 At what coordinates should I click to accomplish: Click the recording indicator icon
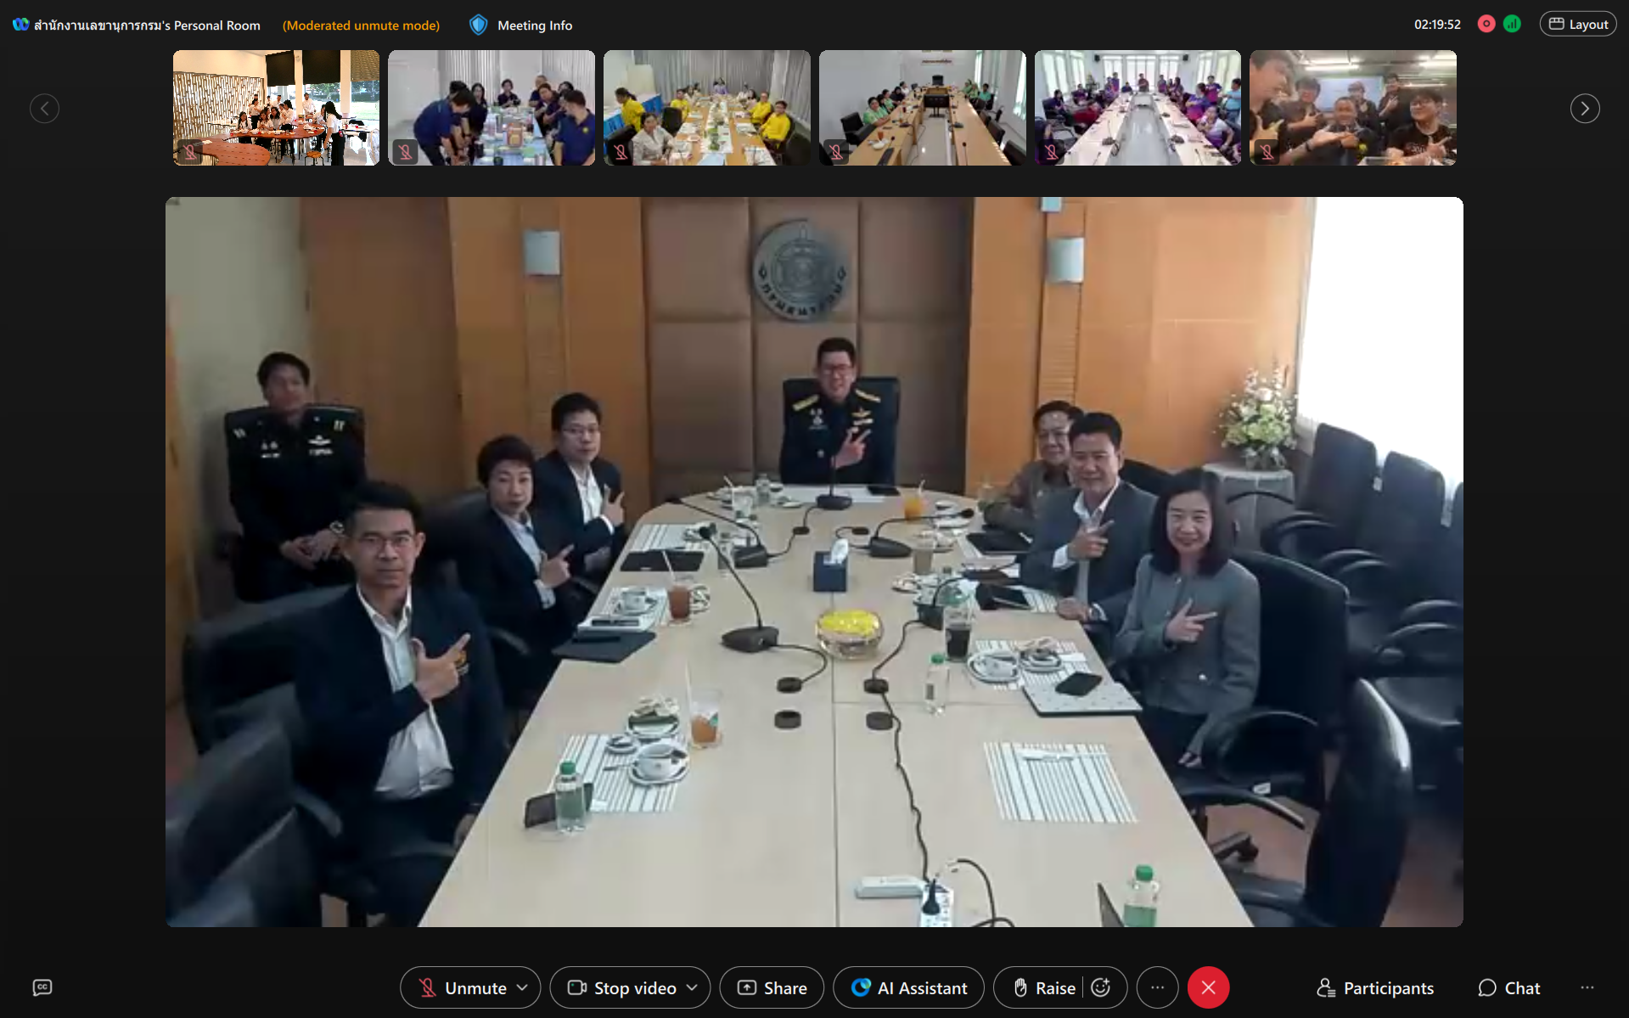point(1486,25)
